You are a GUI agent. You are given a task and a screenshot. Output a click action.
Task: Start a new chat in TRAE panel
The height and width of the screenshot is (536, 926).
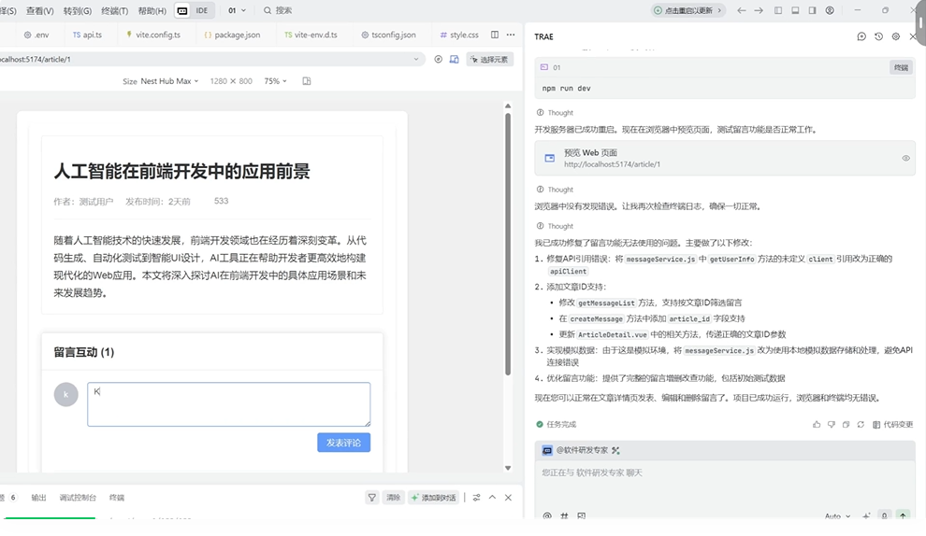click(861, 36)
